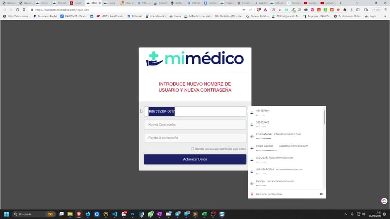Open Excel from the taskbar
This screenshot has width=390, height=219.
click(204, 214)
